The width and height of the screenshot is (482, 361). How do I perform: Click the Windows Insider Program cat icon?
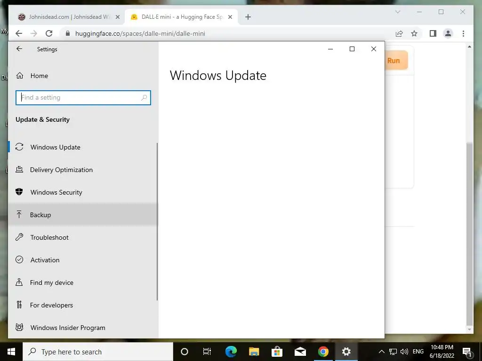19,328
